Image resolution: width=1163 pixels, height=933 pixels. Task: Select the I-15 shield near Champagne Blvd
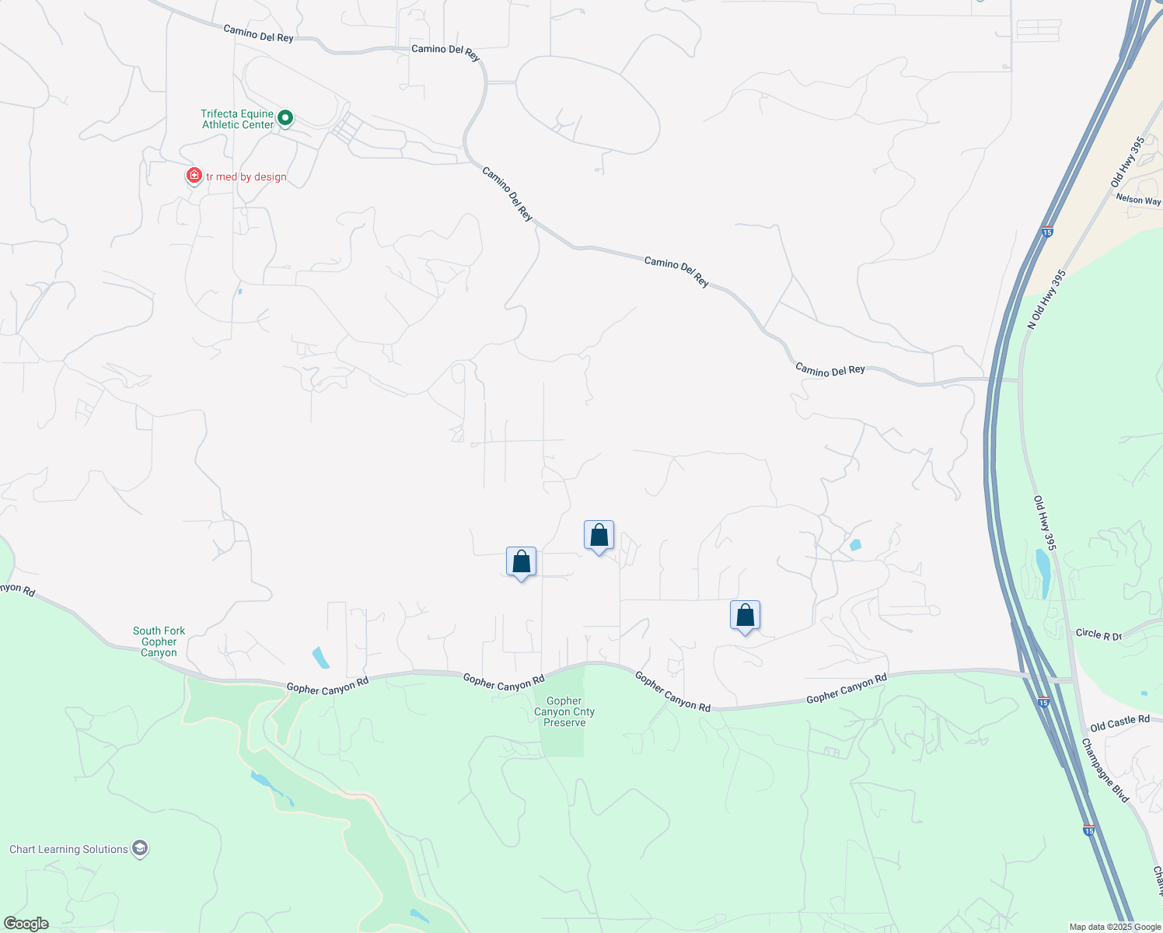click(1088, 830)
